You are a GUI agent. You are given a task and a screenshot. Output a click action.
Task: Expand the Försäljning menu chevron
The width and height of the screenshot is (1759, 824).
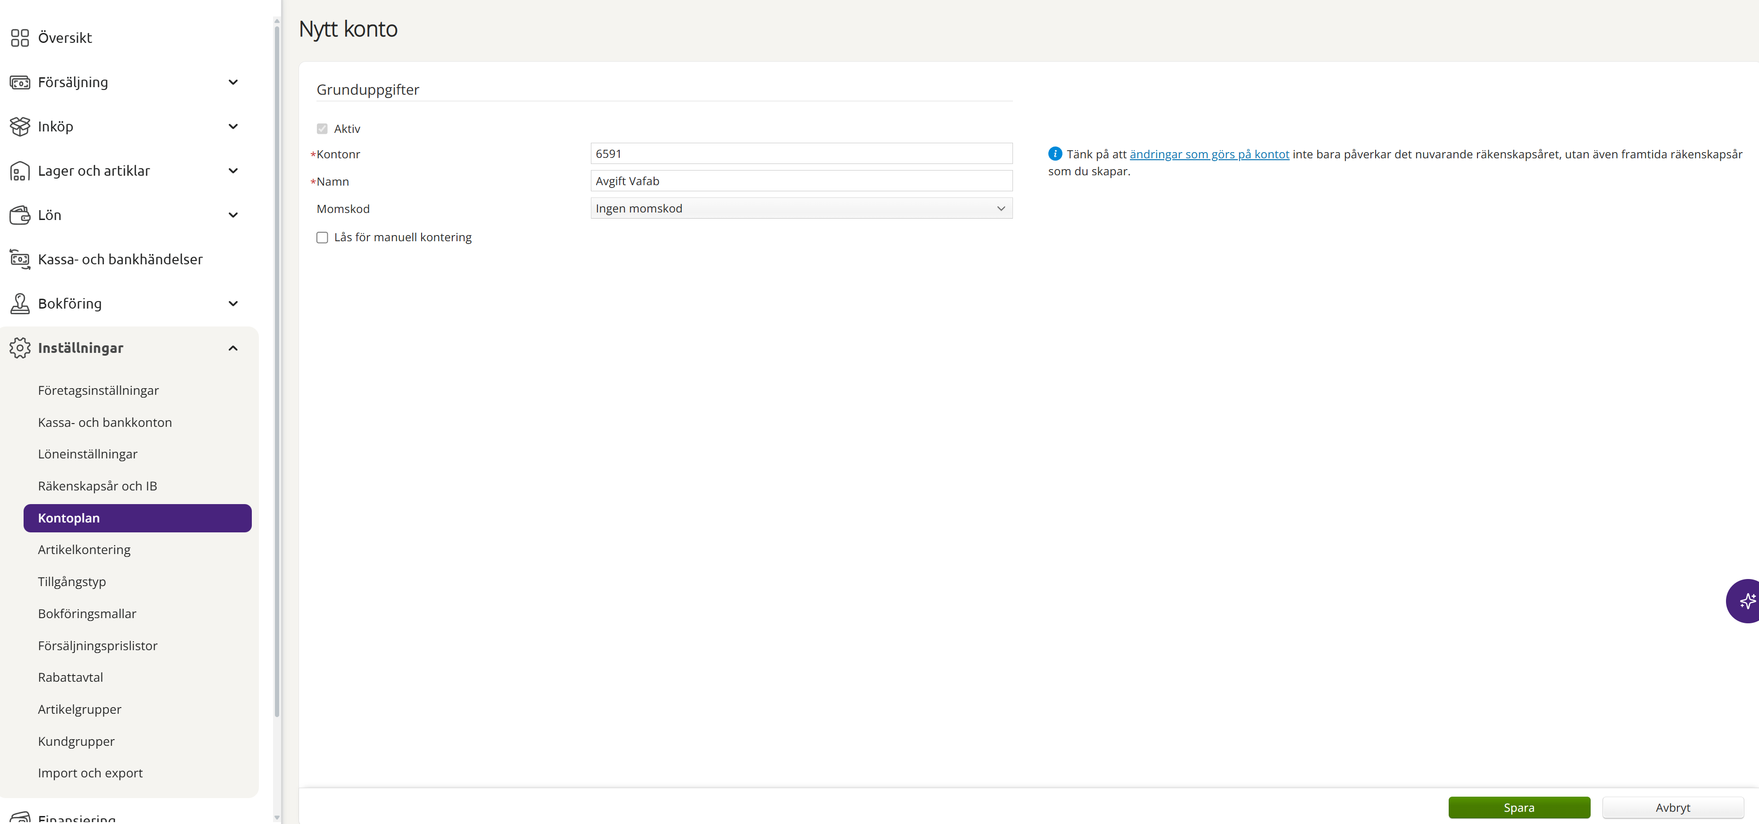coord(233,82)
